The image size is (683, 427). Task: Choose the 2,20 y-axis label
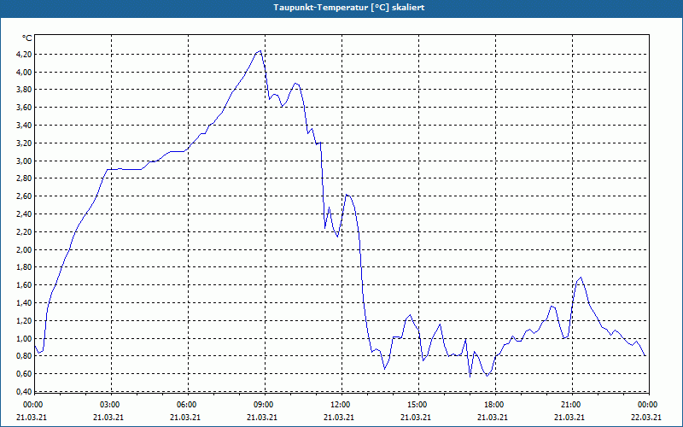click(x=24, y=232)
